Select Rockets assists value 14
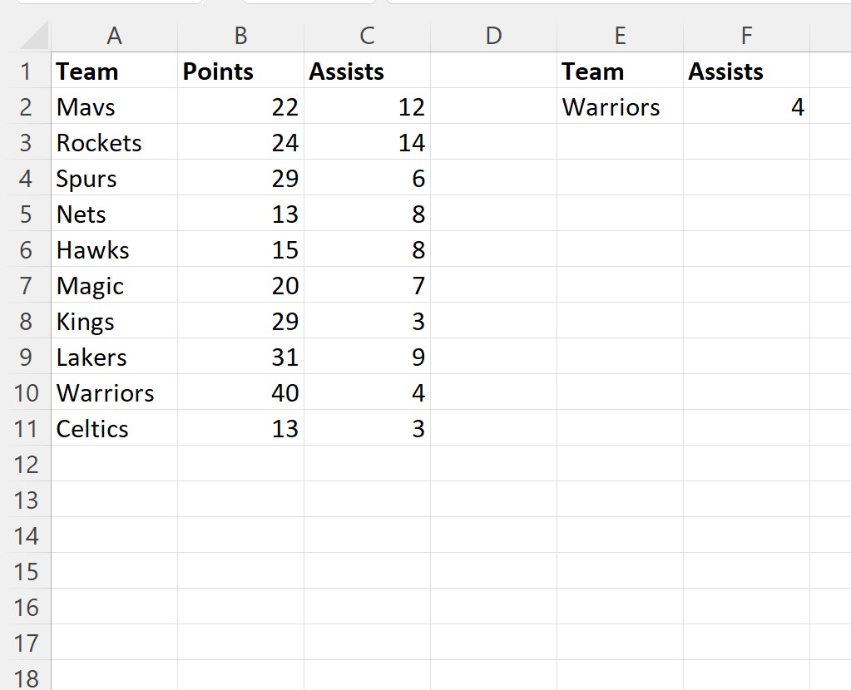 (x=367, y=143)
